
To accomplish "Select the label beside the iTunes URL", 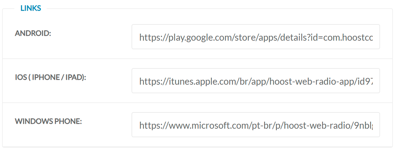I will point(51,77).
